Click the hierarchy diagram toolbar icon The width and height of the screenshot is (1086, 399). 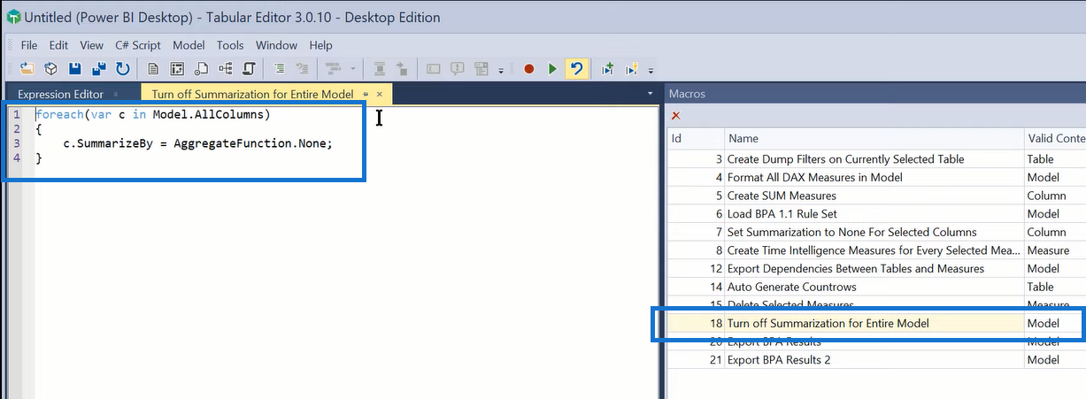coord(226,68)
